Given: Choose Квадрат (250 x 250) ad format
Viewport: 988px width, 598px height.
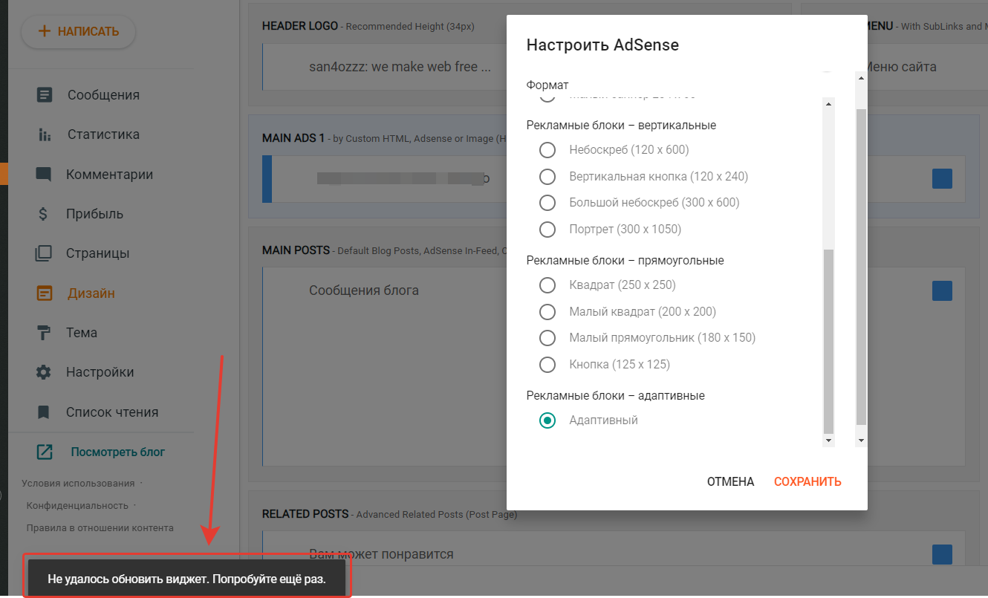Looking at the screenshot, I should 547,285.
